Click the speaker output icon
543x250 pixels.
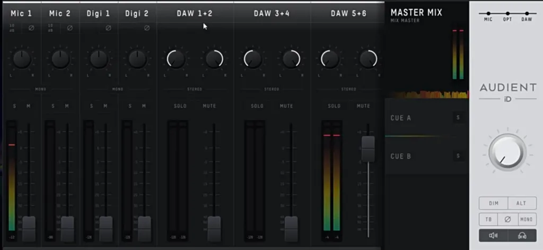click(493, 235)
